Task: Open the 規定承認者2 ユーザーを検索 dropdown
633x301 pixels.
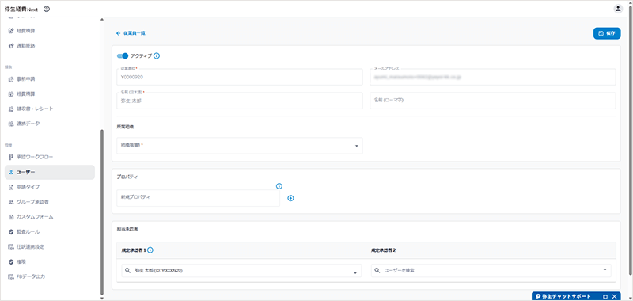Action: coord(491,270)
